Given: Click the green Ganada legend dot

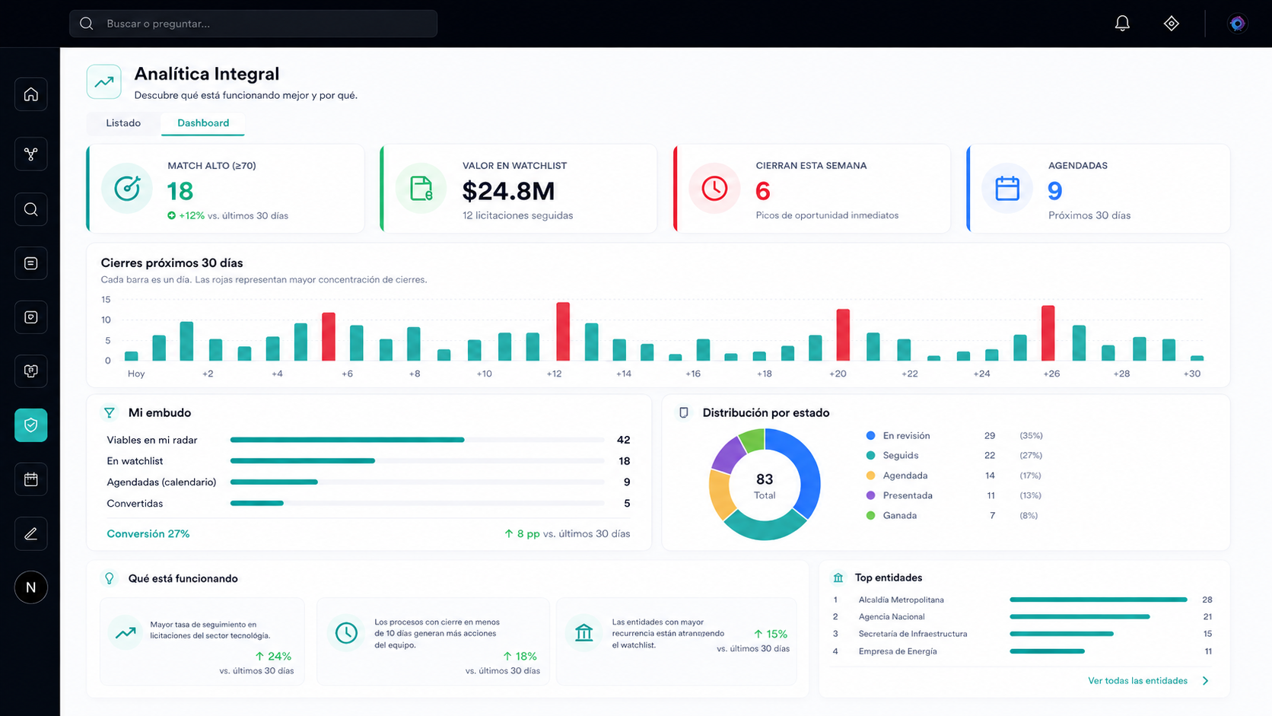Looking at the screenshot, I should click(x=871, y=515).
